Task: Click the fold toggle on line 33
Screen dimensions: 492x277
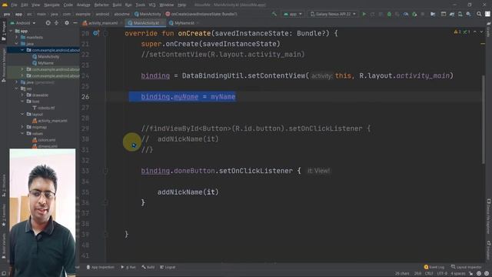Action: tap(105, 171)
